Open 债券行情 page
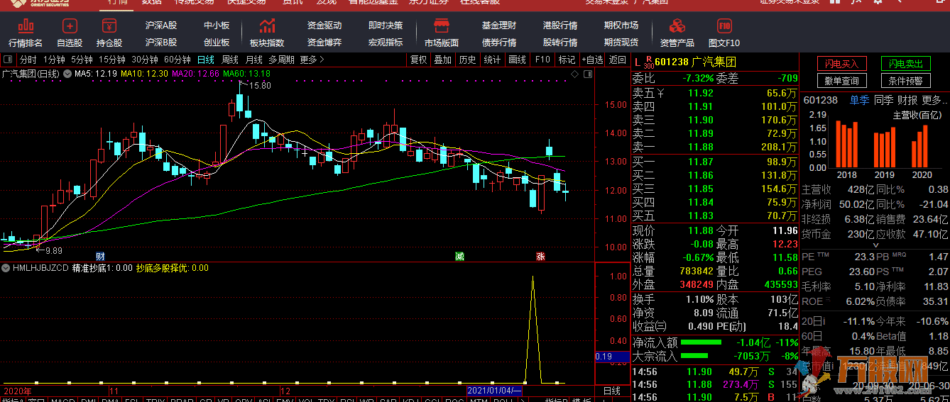The image size is (950, 402). click(x=499, y=43)
